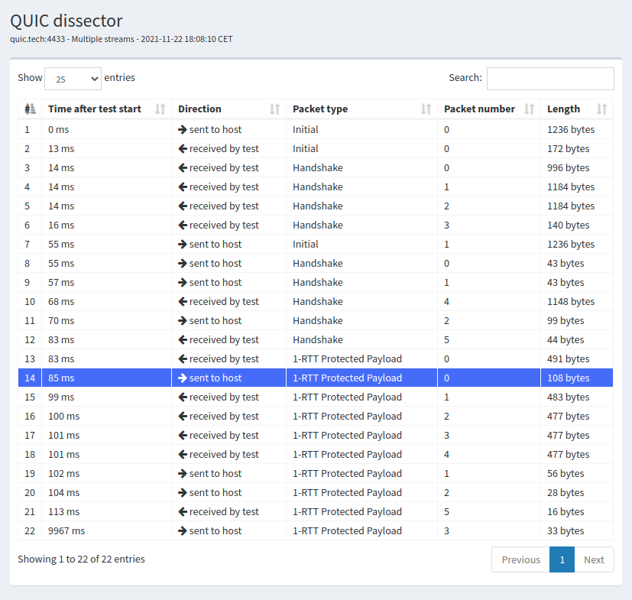The image size is (632, 600).
Task: Click left arrow icon in row 3
Action: (183, 167)
